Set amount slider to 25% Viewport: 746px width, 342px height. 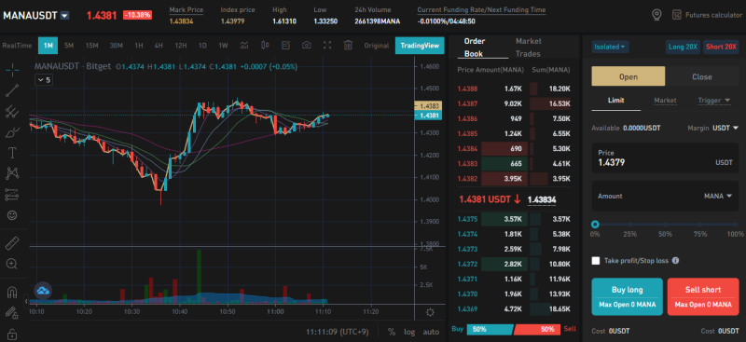coord(630,225)
